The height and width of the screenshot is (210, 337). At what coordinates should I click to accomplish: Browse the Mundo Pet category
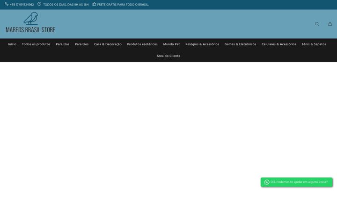tap(171, 44)
